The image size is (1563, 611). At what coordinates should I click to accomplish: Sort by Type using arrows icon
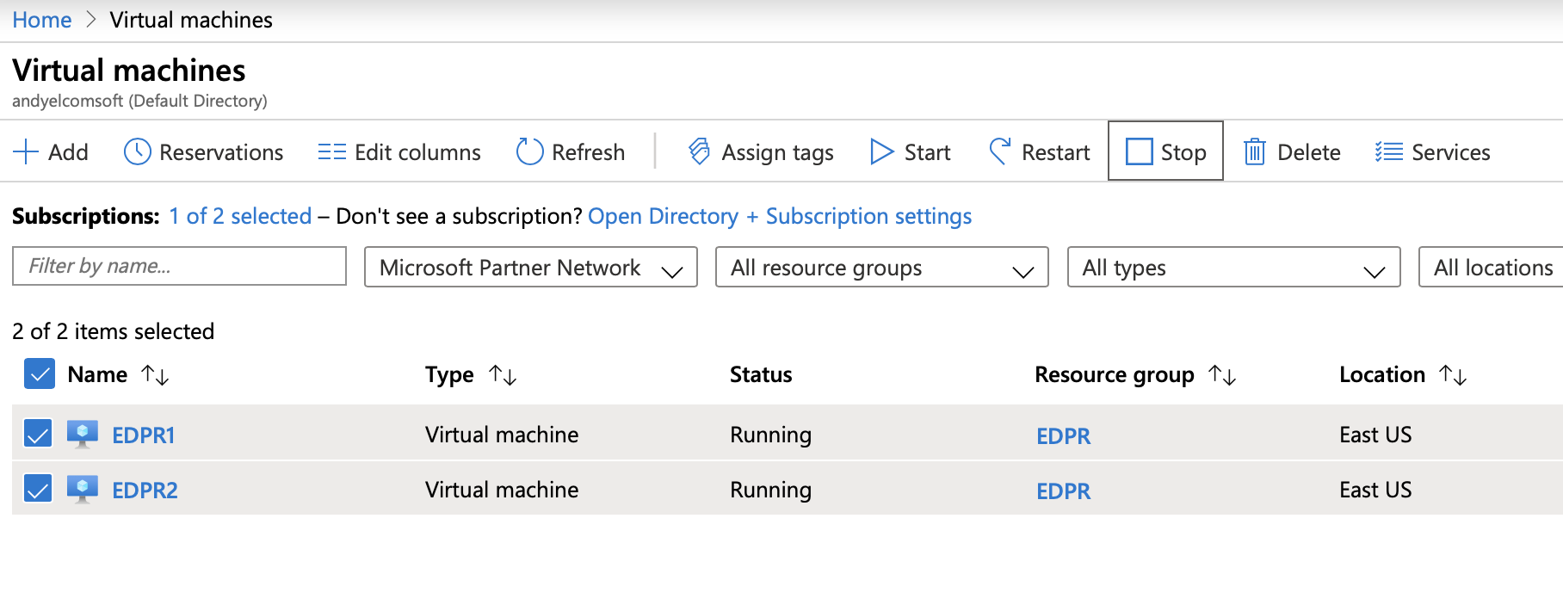click(502, 374)
